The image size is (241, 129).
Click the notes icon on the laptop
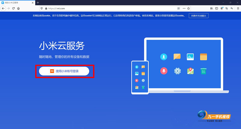tap(204, 57)
